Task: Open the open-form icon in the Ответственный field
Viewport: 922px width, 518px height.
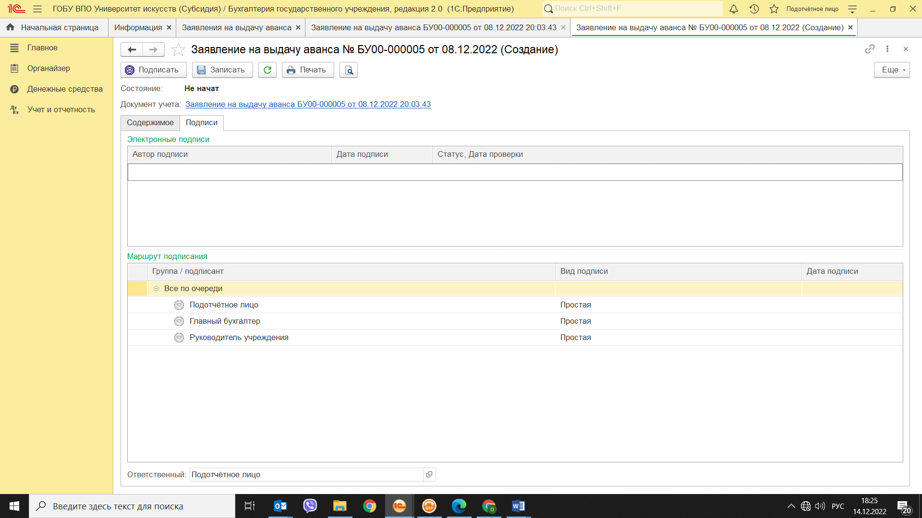Action: [x=429, y=474]
